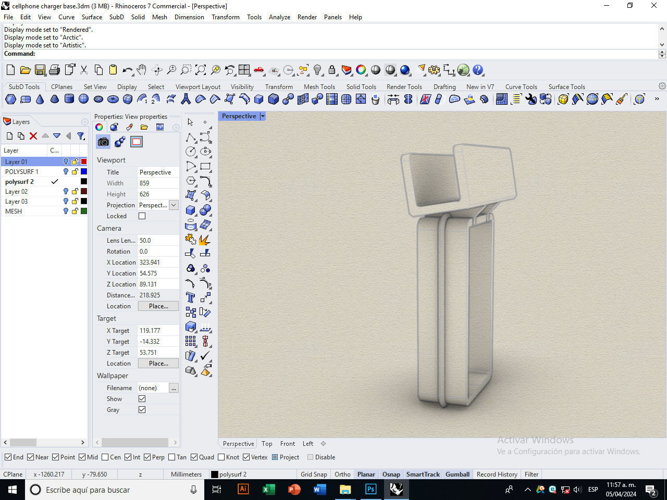Open the Windows tray hidden icons chevron
The height and width of the screenshot is (500, 667).
point(527,490)
